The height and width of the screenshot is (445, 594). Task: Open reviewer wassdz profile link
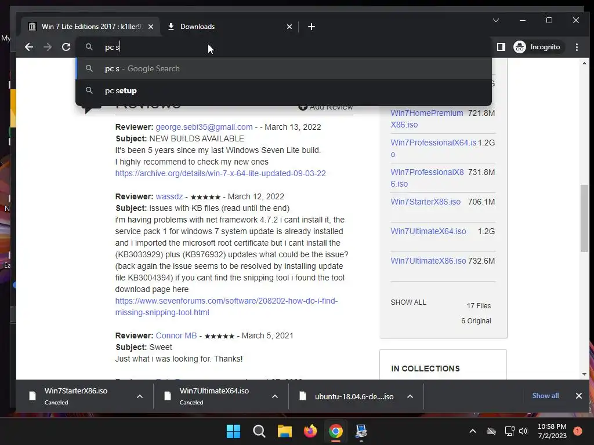(x=169, y=197)
